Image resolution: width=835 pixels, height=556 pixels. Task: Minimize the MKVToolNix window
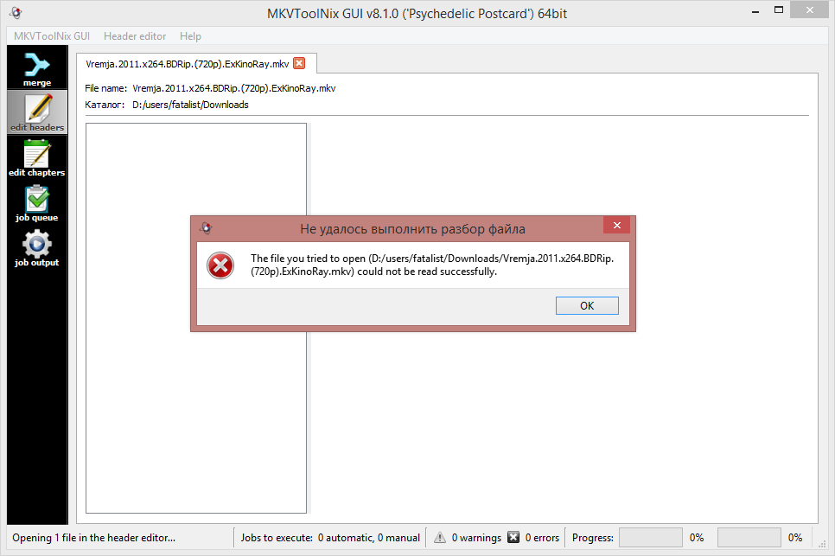(755, 11)
